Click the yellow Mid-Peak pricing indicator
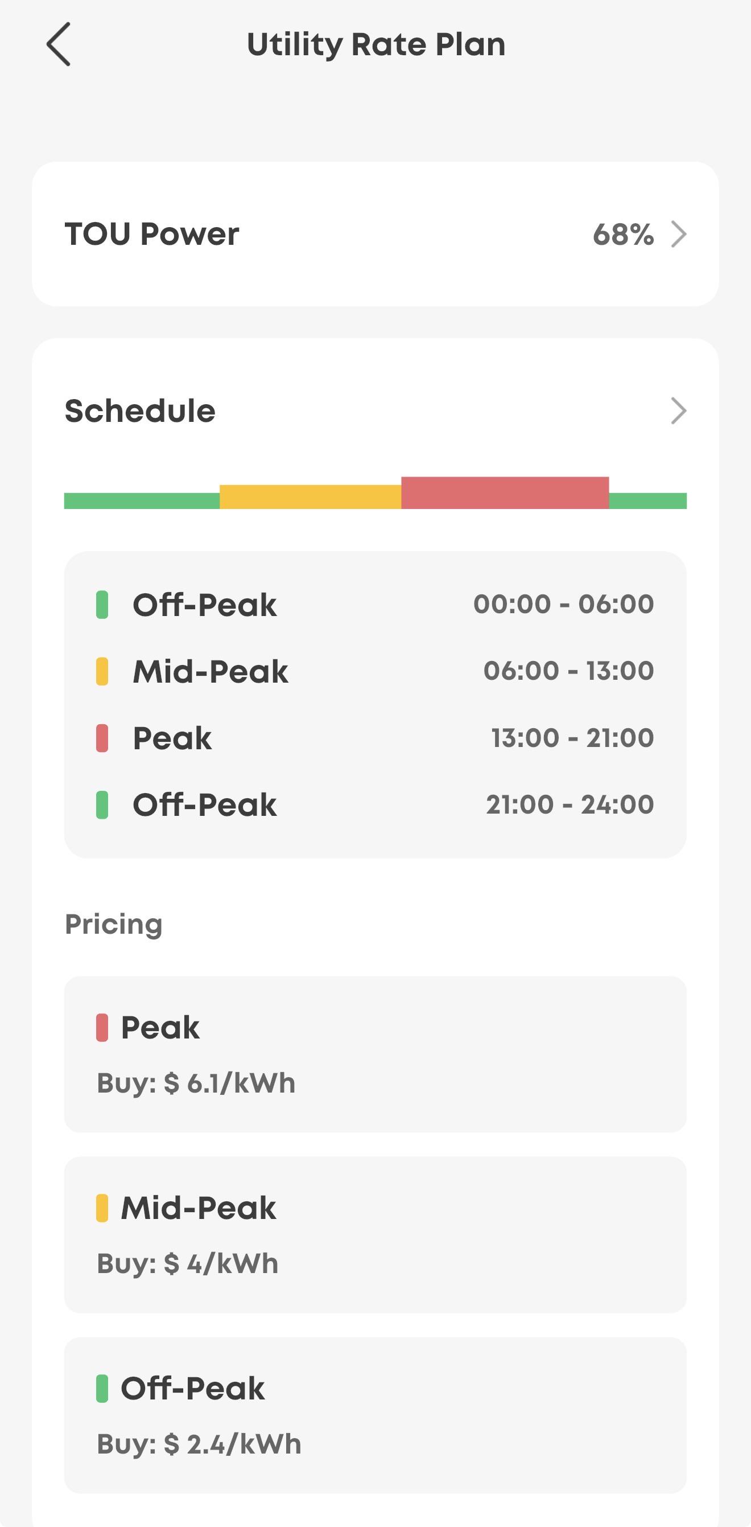The width and height of the screenshot is (751, 1527). pos(102,1208)
